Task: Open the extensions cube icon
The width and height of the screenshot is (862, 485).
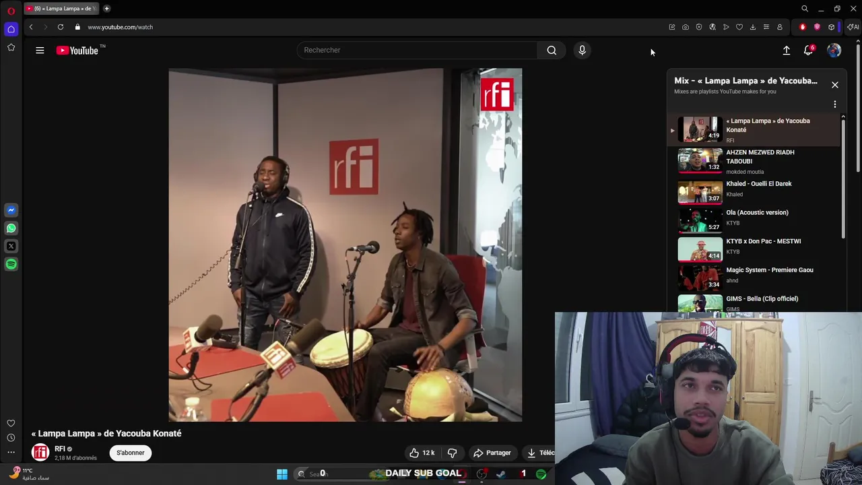Action: tap(832, 27)
